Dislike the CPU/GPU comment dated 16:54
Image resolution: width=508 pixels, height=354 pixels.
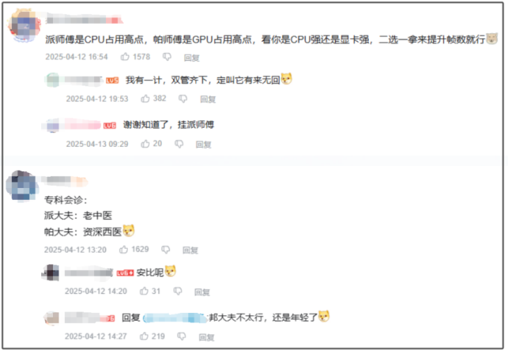tap(167, 57)
